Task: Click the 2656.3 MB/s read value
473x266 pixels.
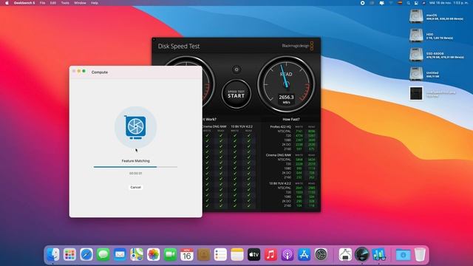Action: pyautogui.click(x=286, y=98)
